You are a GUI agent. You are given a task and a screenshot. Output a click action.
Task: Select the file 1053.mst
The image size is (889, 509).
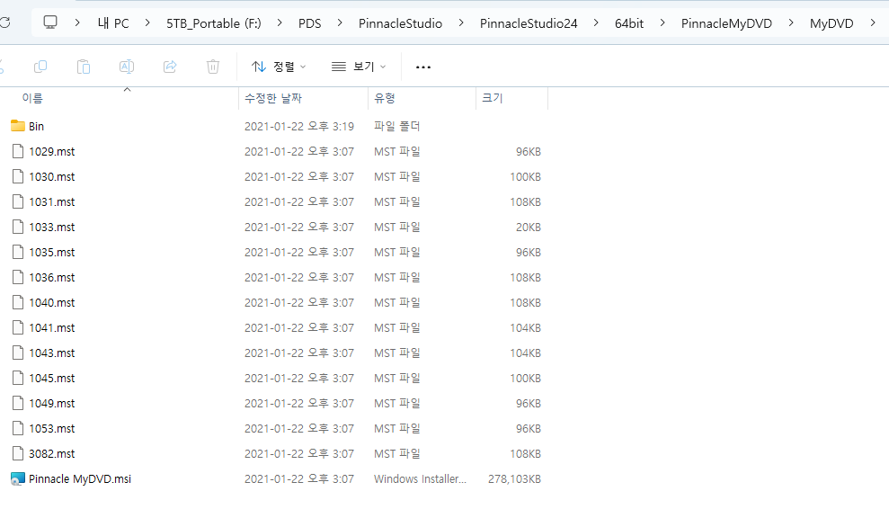click(51, 428)
